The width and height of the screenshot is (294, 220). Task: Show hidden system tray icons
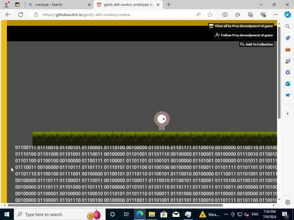pyautogui.click(x=226, y=214)
